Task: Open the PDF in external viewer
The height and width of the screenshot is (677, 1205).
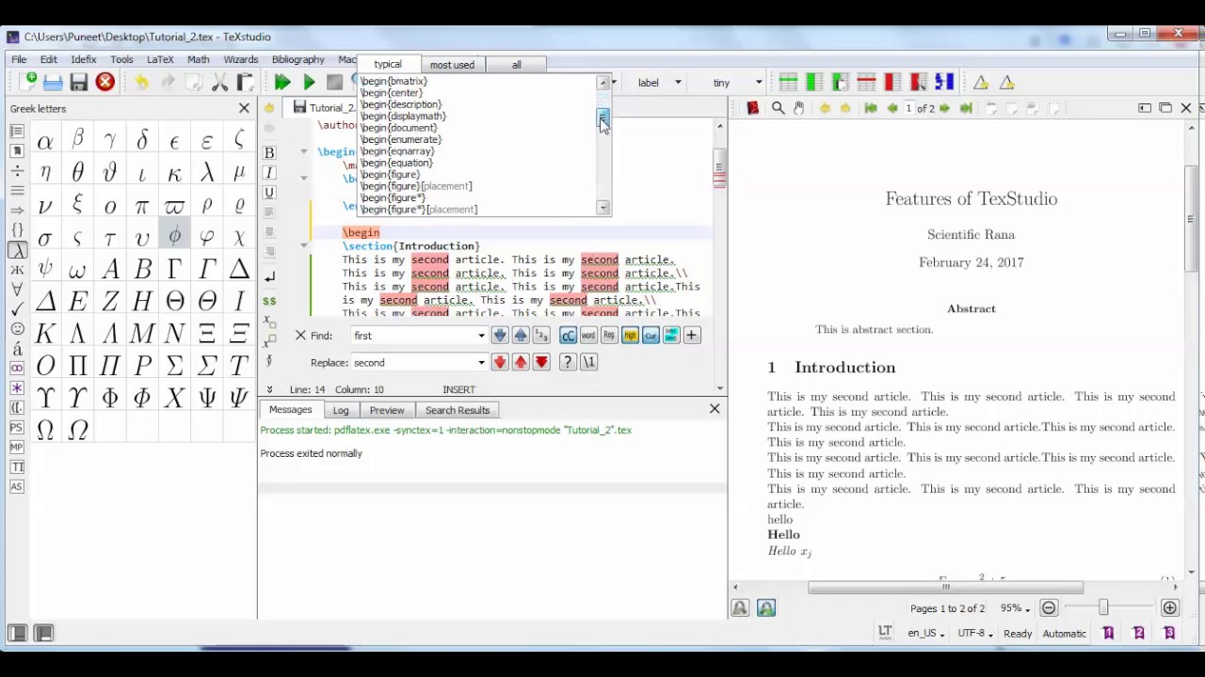Action: pos(752,108)
